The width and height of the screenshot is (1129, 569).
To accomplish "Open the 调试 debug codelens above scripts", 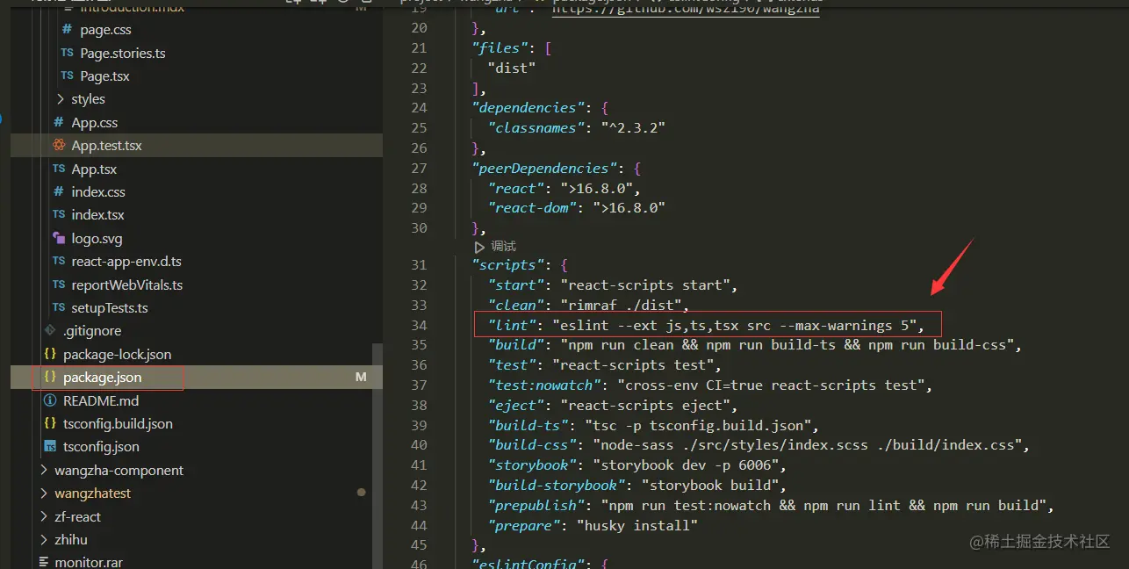I will (x=503, y=247).
